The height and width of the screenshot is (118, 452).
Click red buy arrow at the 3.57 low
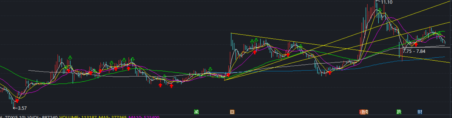point(17,101)
